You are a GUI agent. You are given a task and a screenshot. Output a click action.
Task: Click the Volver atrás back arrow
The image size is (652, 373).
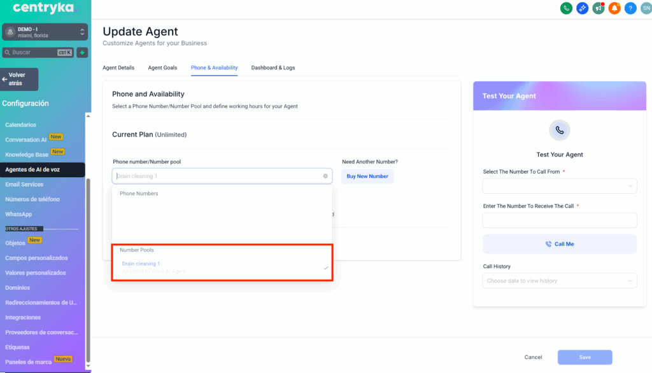click(19, 79)
